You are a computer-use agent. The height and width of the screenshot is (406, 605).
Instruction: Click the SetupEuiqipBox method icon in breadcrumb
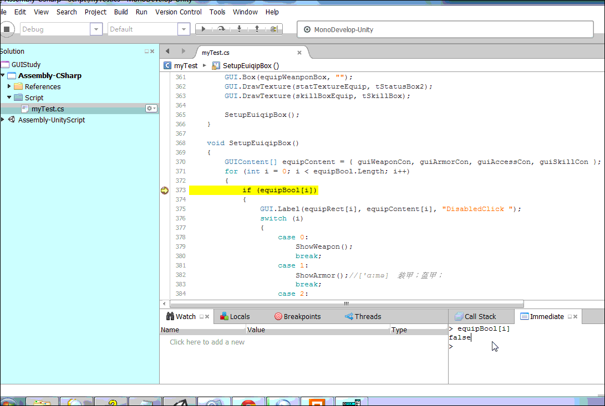coord(216,65)
